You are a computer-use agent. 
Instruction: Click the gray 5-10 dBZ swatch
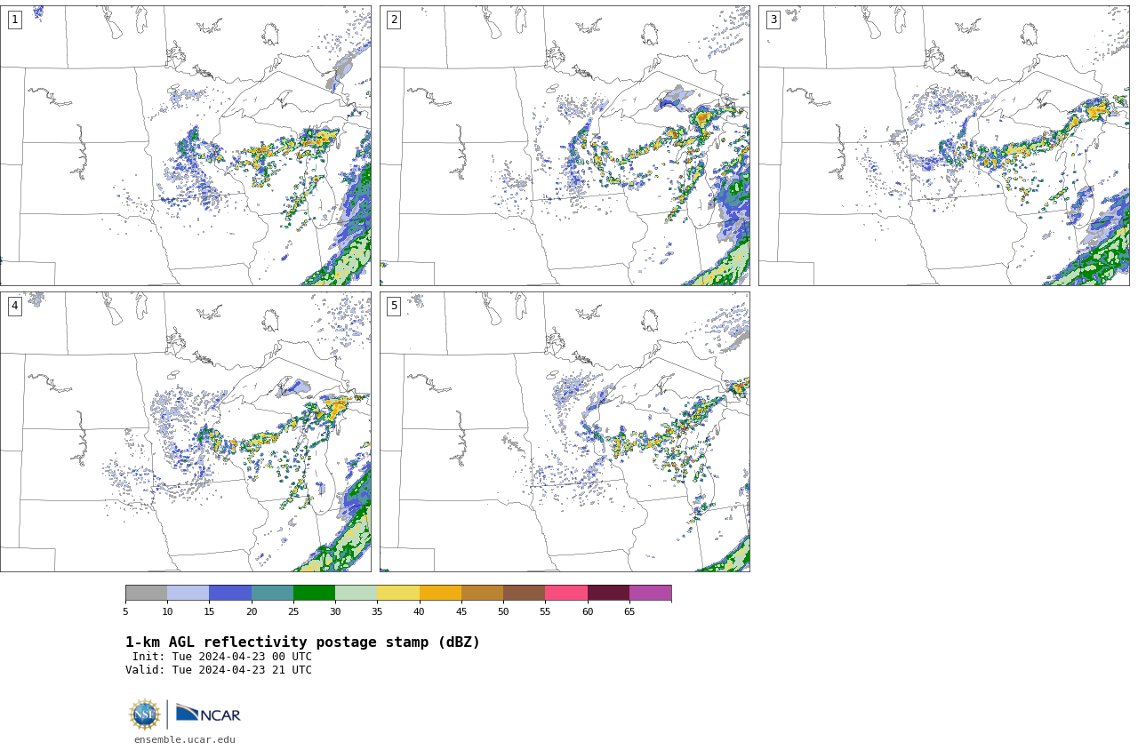pyautogui.click(x=146, y=593)
